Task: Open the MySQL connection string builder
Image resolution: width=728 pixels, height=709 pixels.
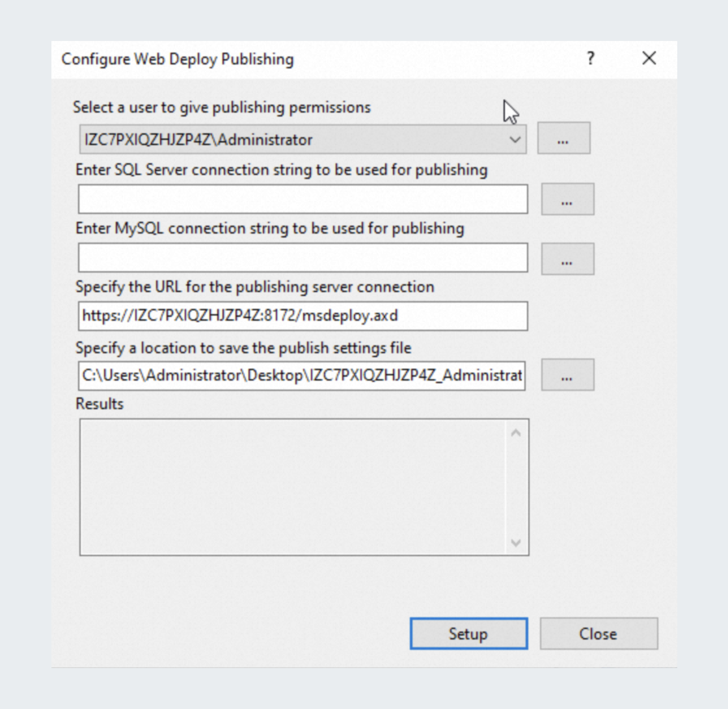Action: tap(568, 259)
